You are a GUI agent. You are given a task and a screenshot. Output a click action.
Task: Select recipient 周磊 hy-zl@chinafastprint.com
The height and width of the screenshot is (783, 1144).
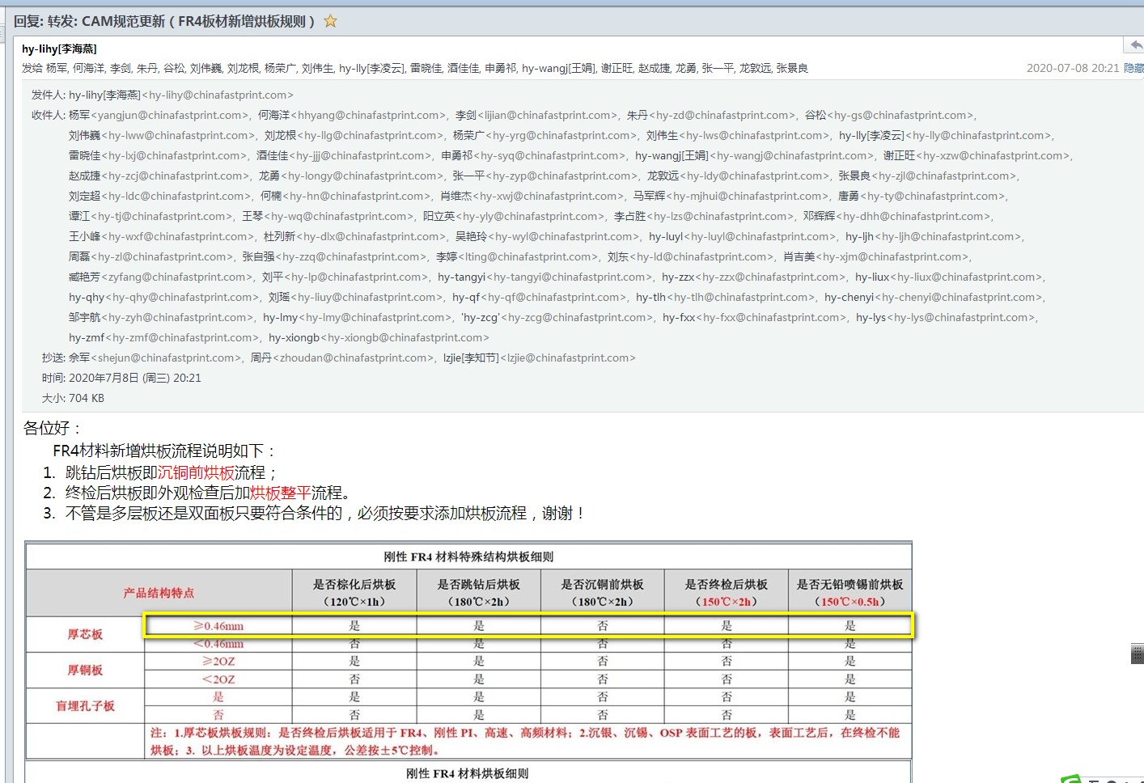pyautogui.click(x=151, y=257)
